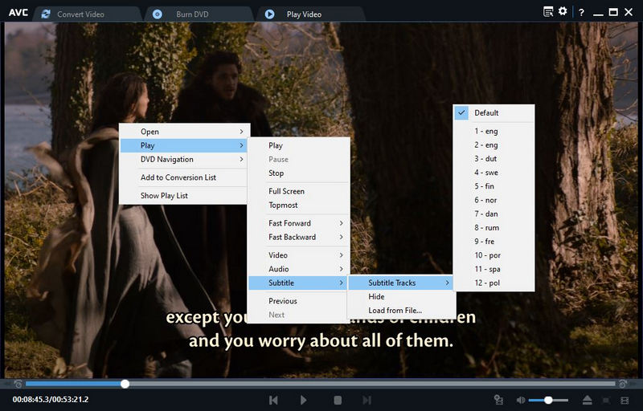Adjust the volume slider handle
643x411 pixels.
(x=548, y=400)
